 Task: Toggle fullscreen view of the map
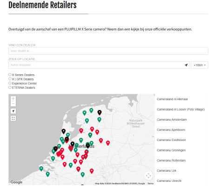(x=13, y=118)
